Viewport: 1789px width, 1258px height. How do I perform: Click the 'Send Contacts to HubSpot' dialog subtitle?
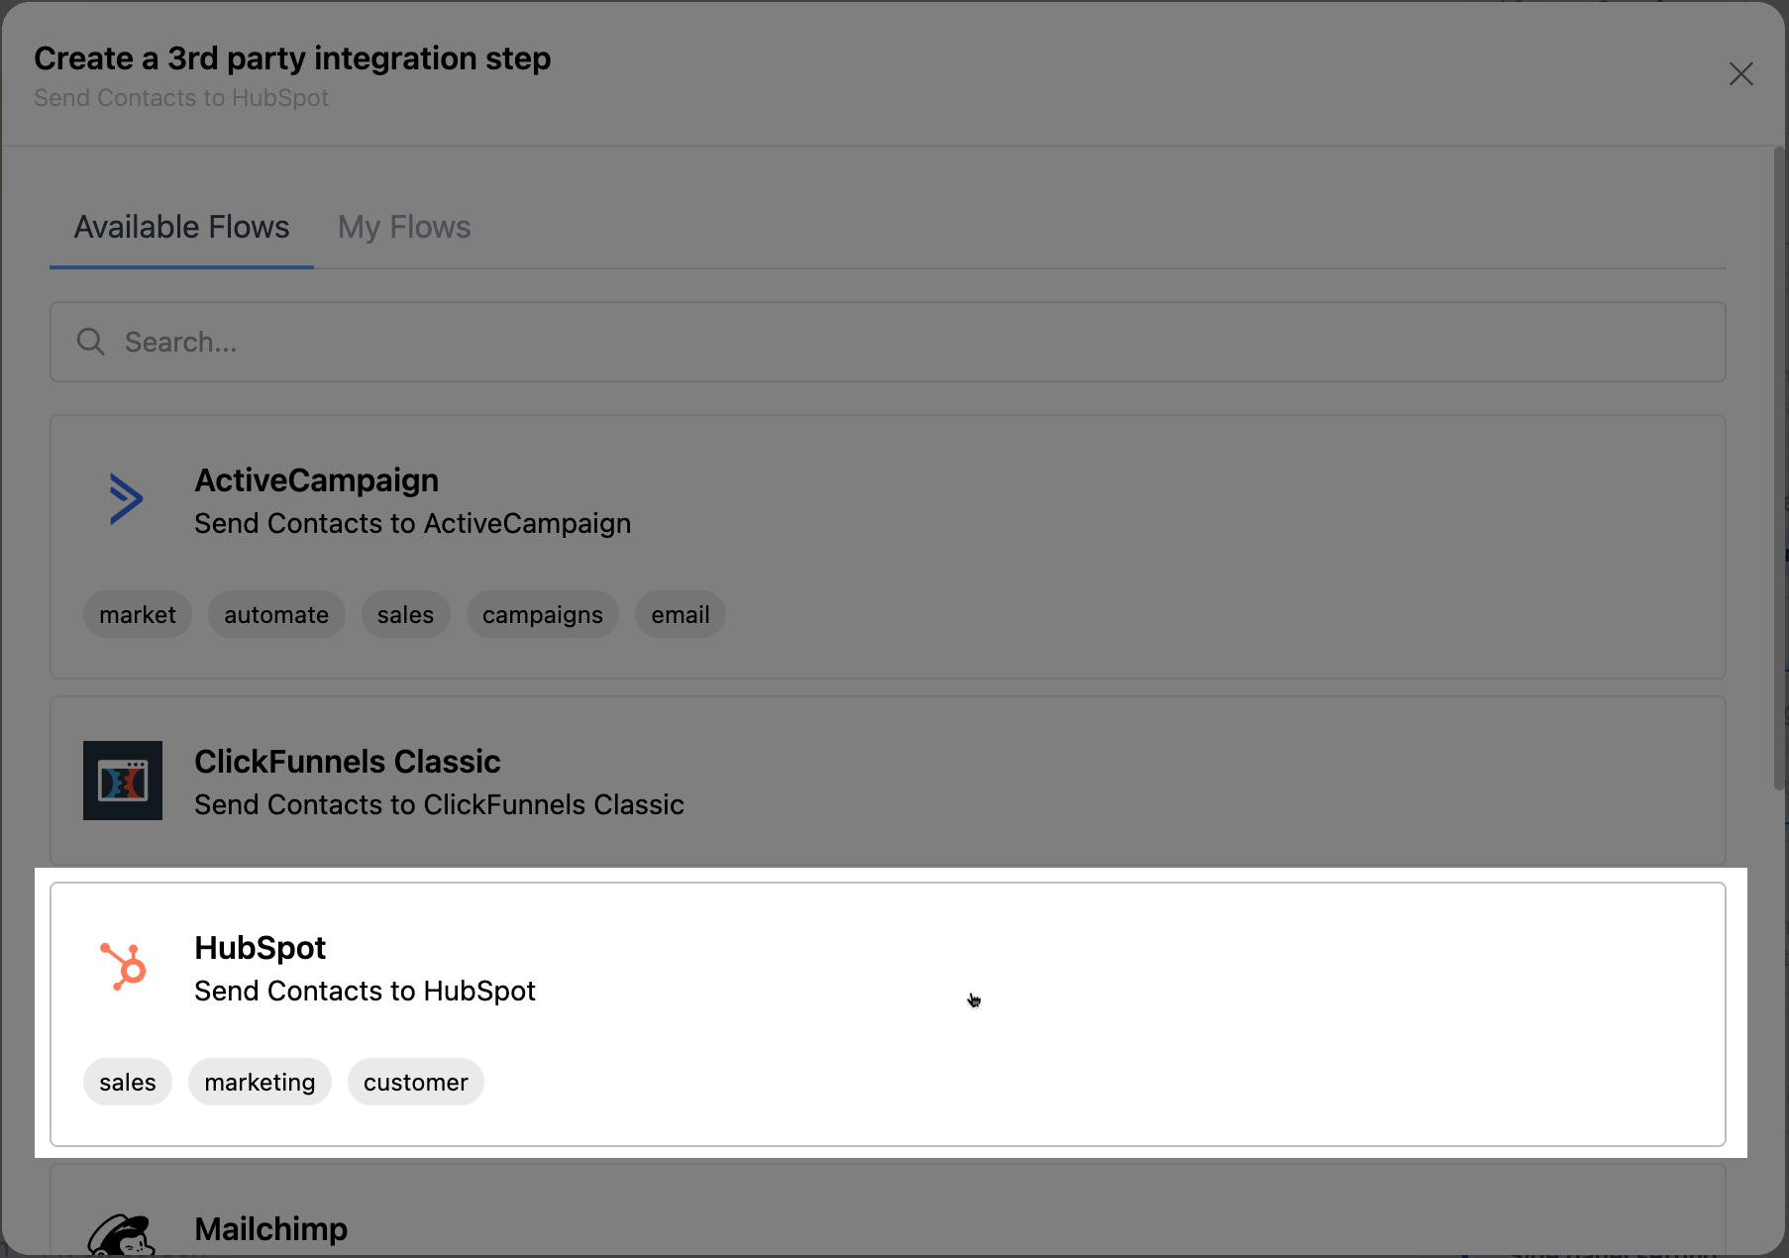(181, 98)
